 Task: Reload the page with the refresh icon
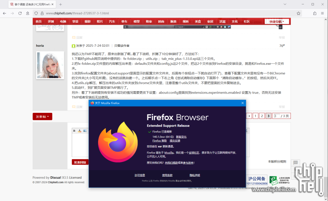point(20,13)
